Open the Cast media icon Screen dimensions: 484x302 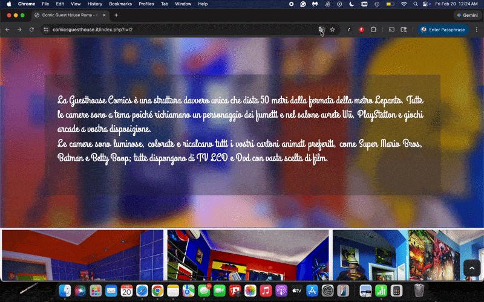[x=391, y=30]
